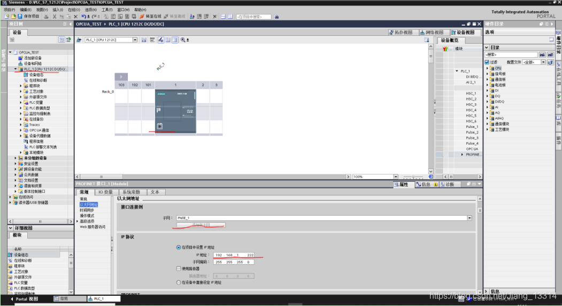This screenshot has height=306, width=562.
Task: Click the subnet mask field 255.255.255.0
Action: point(234,262)
